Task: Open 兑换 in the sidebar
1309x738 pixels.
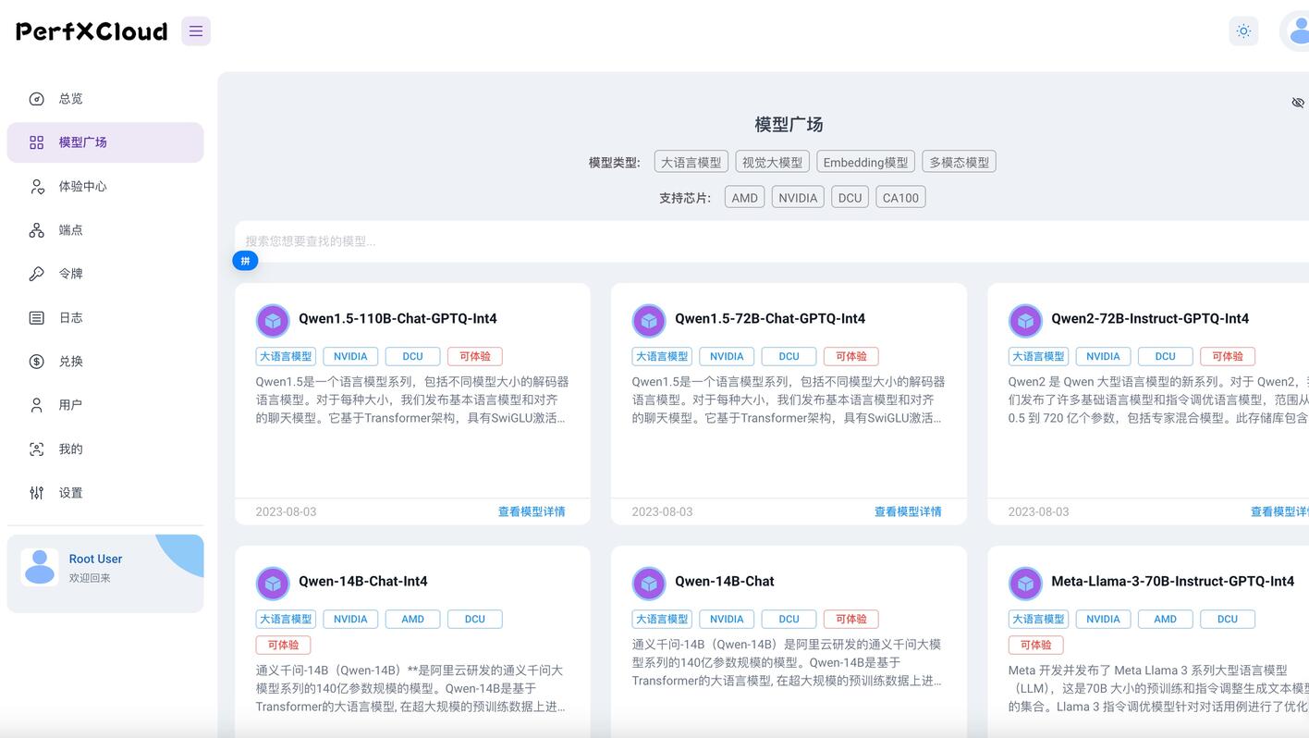Action: 105,362
